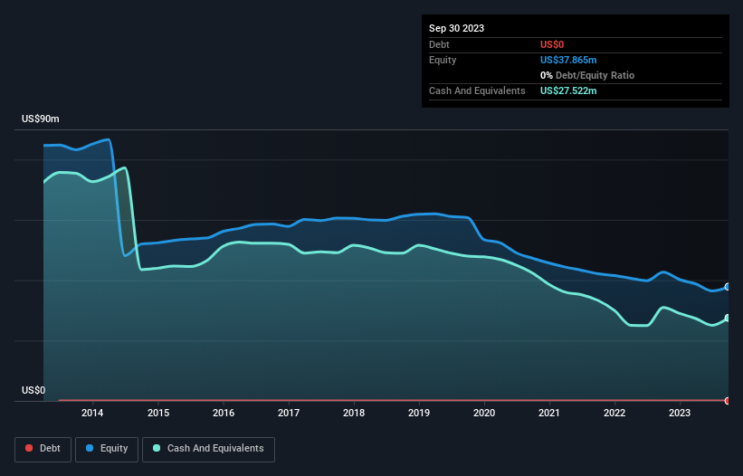743x476 pixels.
Task: Click the US$37.865m equity value
Action: 568,60
